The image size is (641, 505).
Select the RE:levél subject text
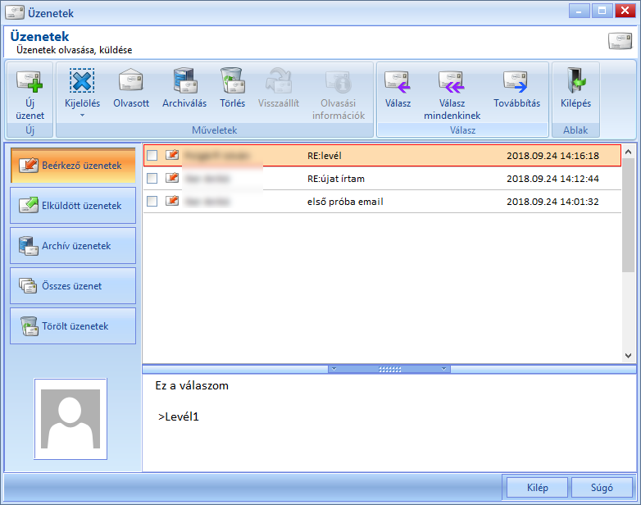click(324, 156)
